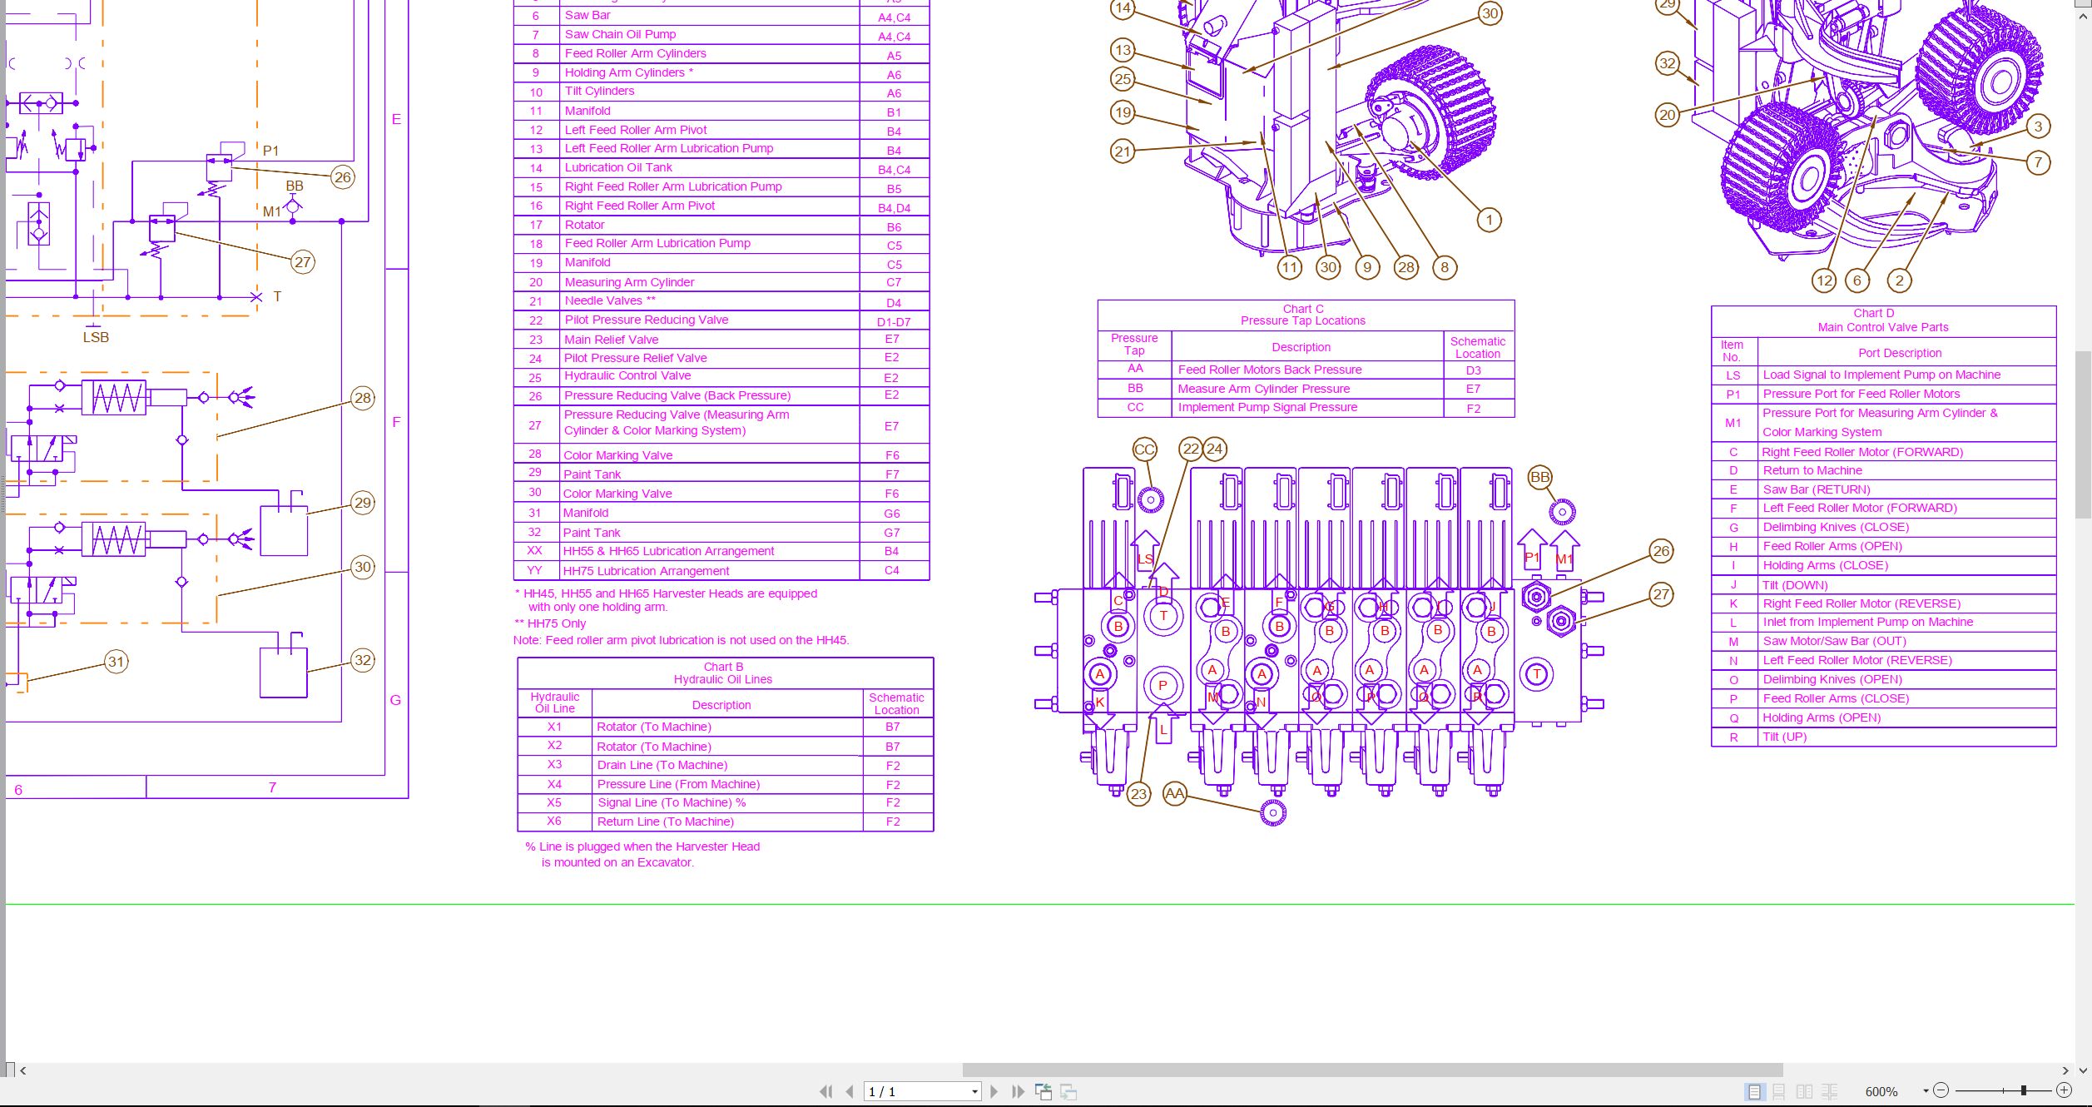This screenshot has width=2092, height=1107.
Task: Click 'Holding Arms (CLOSE)' row
Action: [x=1883, y=565]
